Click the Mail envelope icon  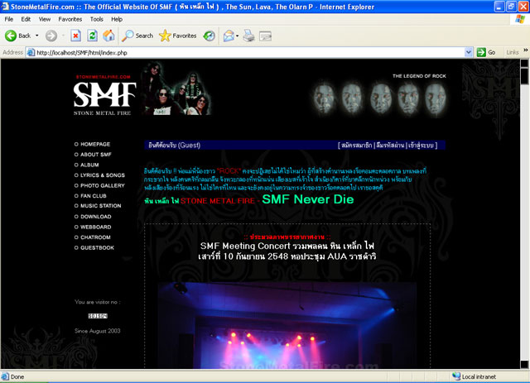(x=229, y=36)
